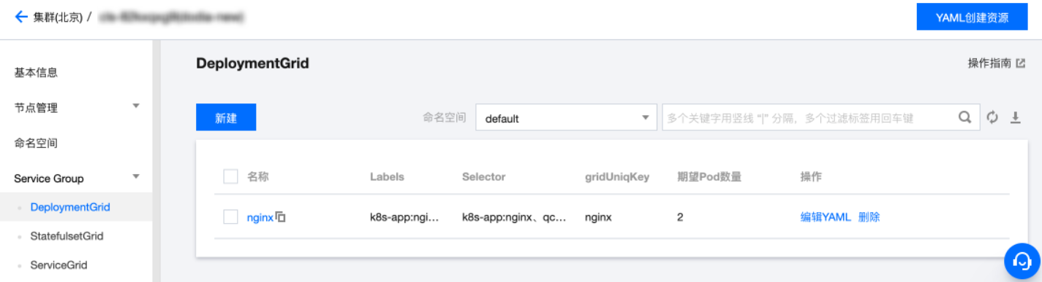Refresh the DeploymentGrid list
The height and width of the screenshot is (282, 1042).
coord(992,117)
